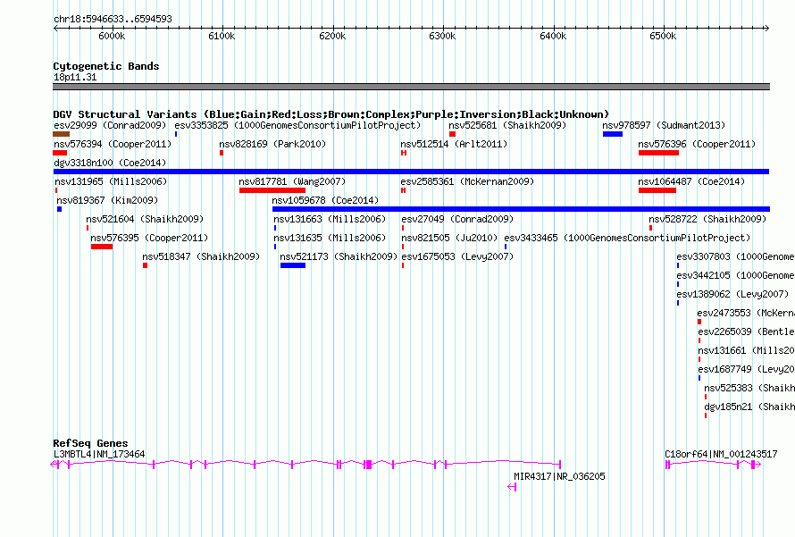Screen dimensions: 795x537
Task: Click nsv521173 (Shaikh2009) label
Action: (x=339, y=256)
